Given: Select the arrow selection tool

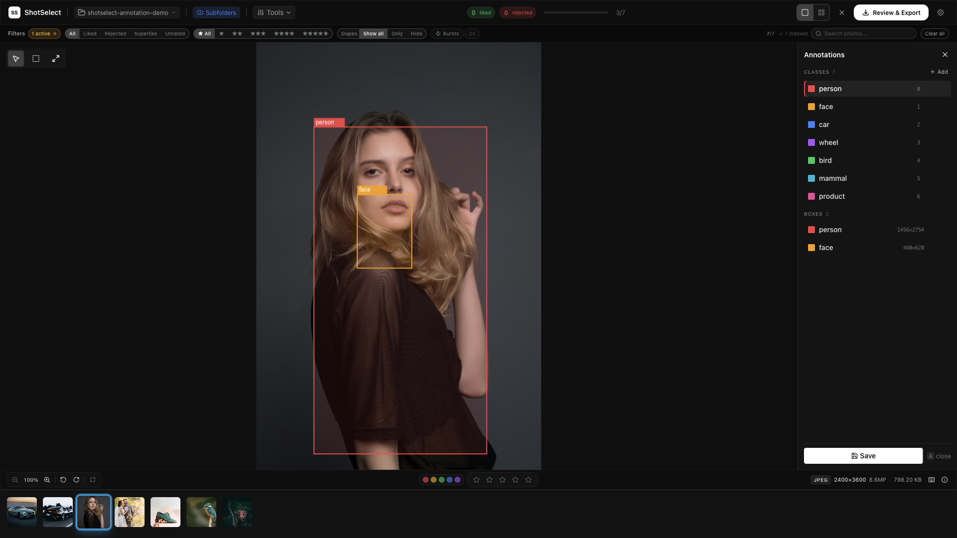Looking at the screenshot, I should 15,58.
